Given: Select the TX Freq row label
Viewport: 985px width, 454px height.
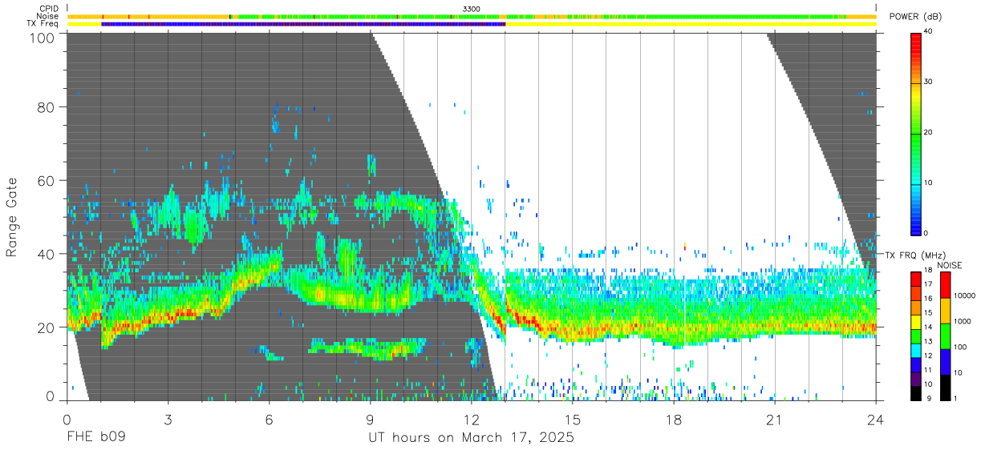Looking at the screenshot, I should [43, 24].
